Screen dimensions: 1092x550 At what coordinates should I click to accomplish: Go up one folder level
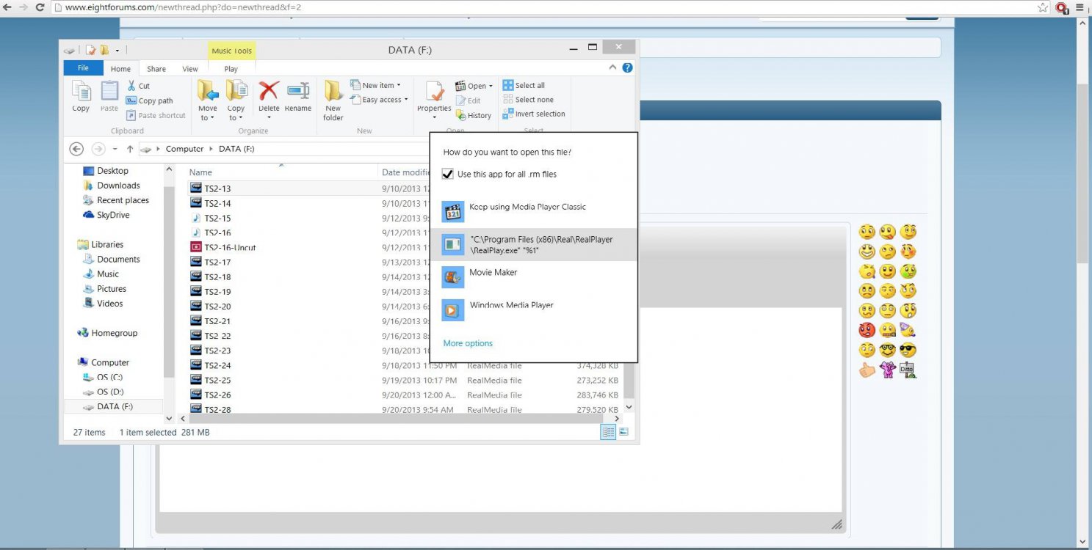point(130,149)
